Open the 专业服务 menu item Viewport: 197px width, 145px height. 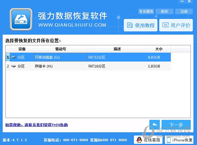coord(146,11)
